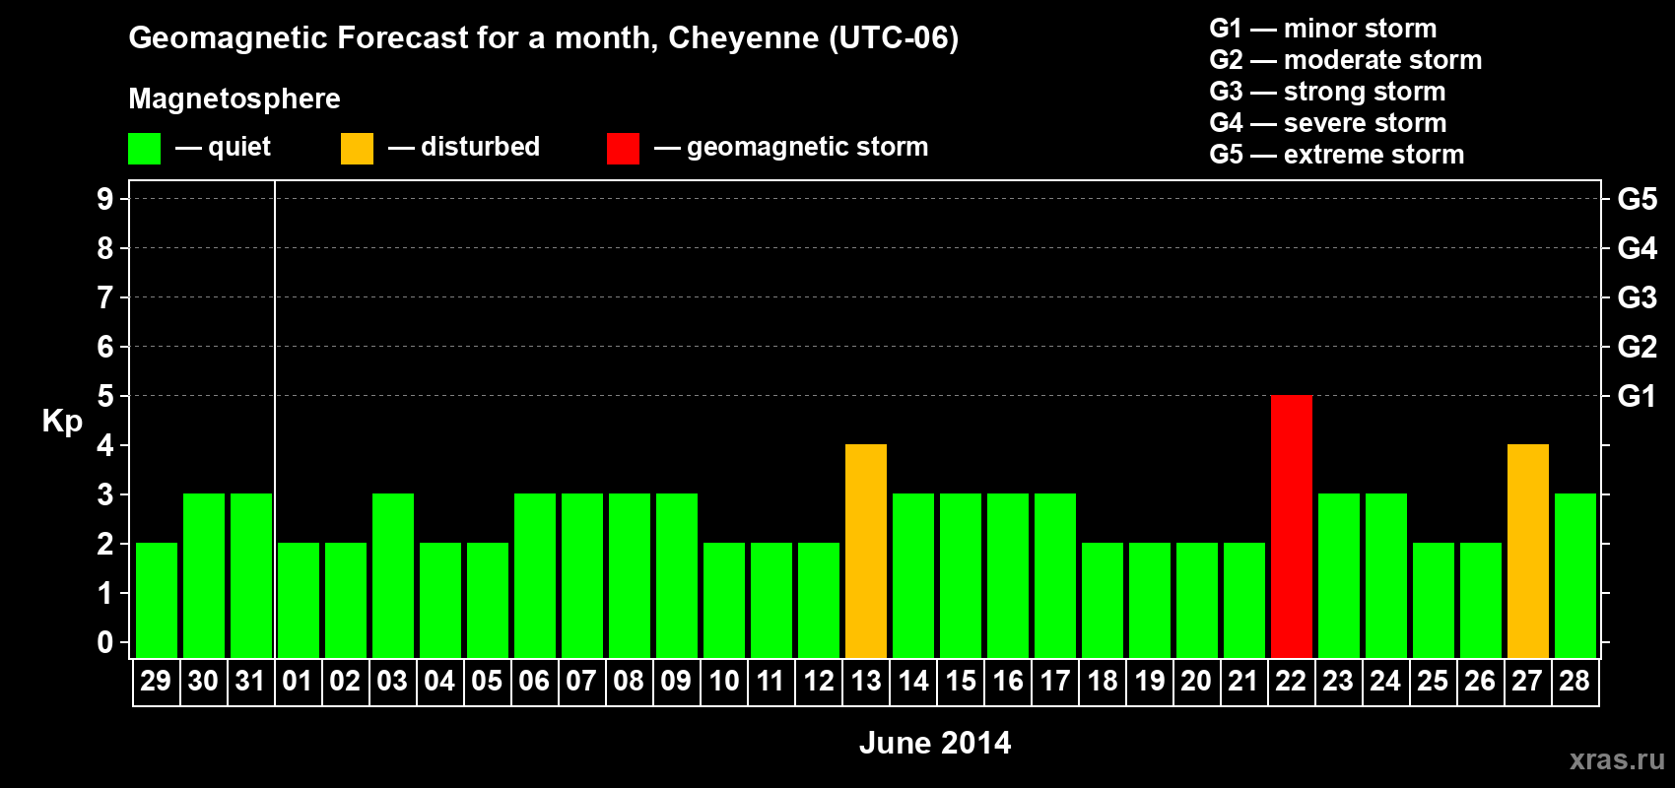
Task: Select the red storm bar for day 22
Action: click(x=1291, y=526)
